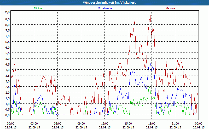Click the 7,0 y-axis value
This screenshot has width=209, height=130.
(x=7, y=36)
